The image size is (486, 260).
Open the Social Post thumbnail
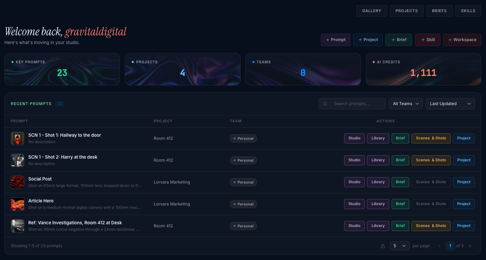pos(18,182)
